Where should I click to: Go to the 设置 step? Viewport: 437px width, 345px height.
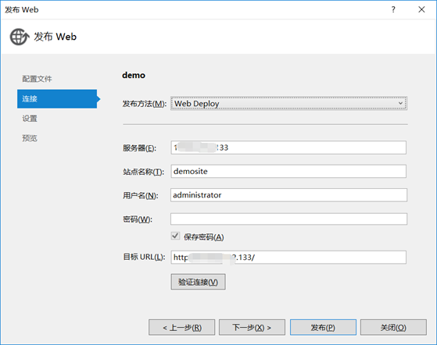point(30,119)
